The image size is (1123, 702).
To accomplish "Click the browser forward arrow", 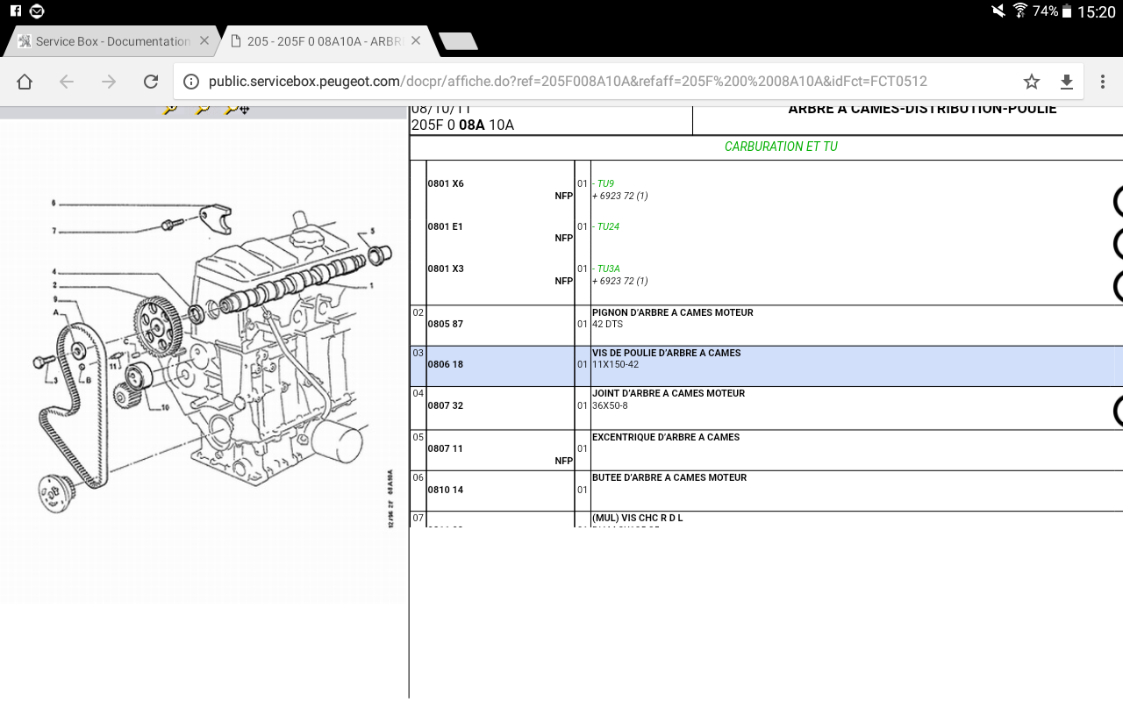I will coord(109,82).
